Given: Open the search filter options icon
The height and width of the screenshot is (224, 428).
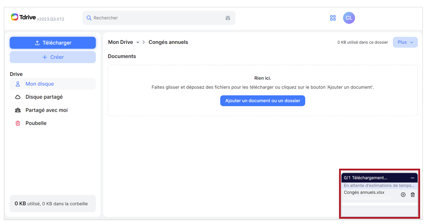Looking at the screenshot, I should [x=228, y=18].
